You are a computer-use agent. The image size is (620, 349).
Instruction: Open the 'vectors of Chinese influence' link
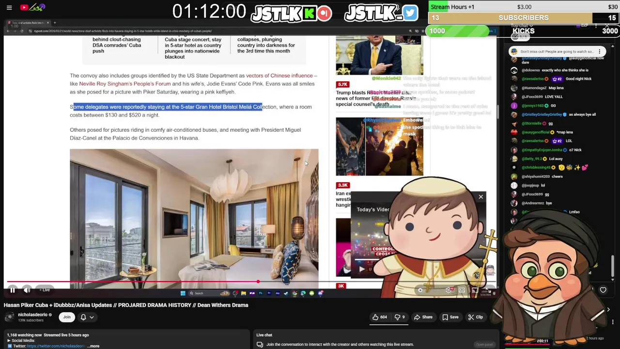pyautogui.click(x=279, y=76)
